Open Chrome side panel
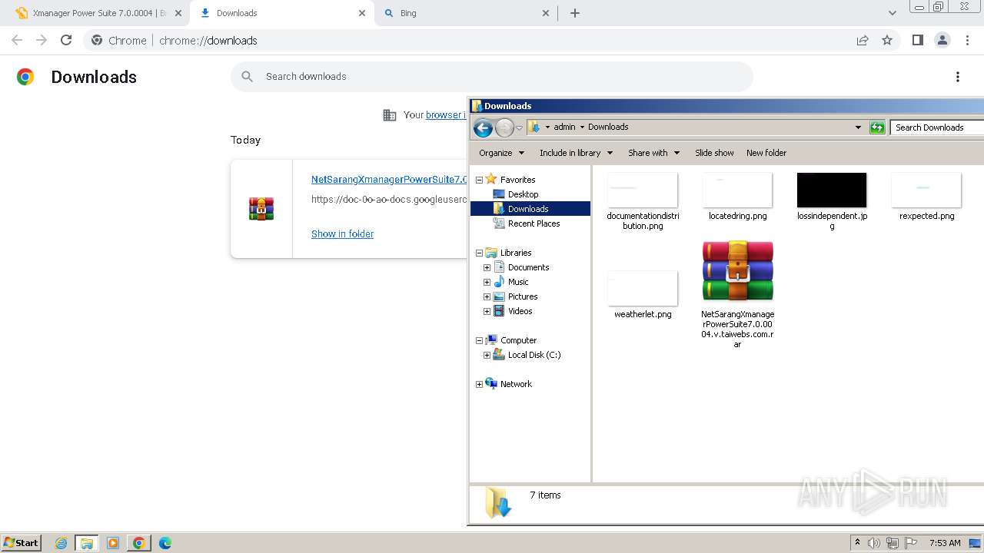984x553 pixels. tap(917, 40)
